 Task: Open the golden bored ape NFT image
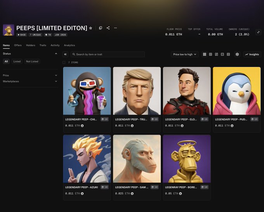(x=187, y=159)
